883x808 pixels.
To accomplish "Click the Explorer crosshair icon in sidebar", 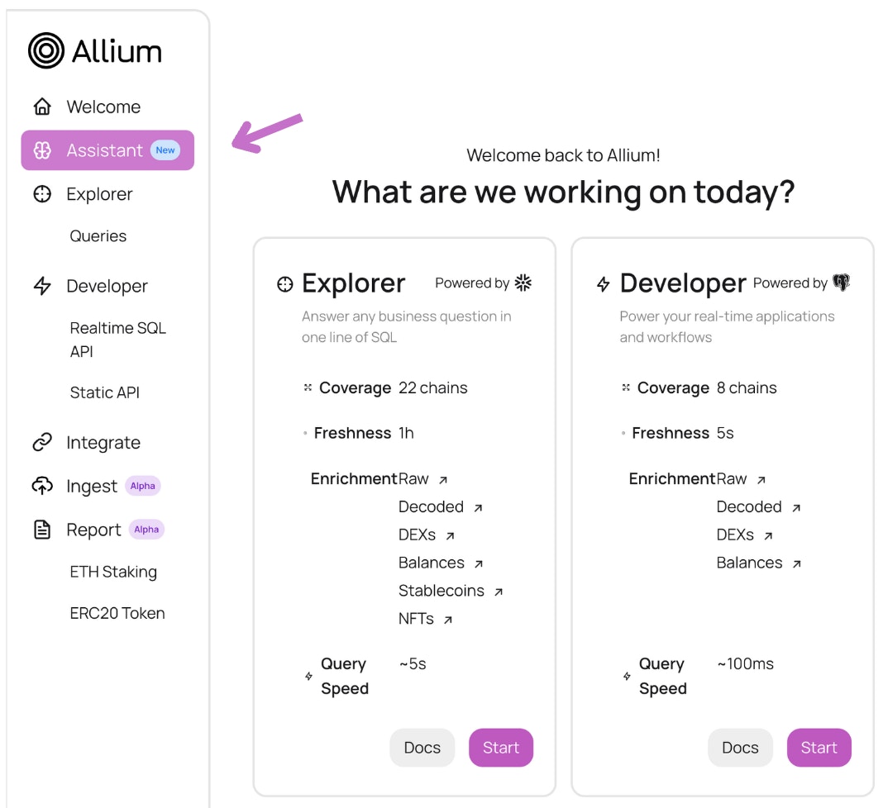I will [42, 194].
